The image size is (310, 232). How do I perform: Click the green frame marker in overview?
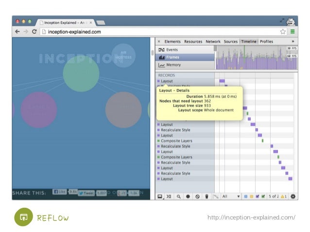(244, 57)
